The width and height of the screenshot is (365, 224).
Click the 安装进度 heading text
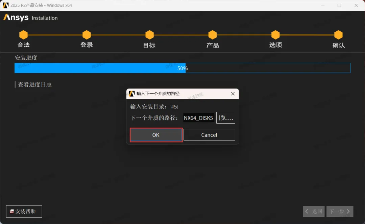coord(26,58)
